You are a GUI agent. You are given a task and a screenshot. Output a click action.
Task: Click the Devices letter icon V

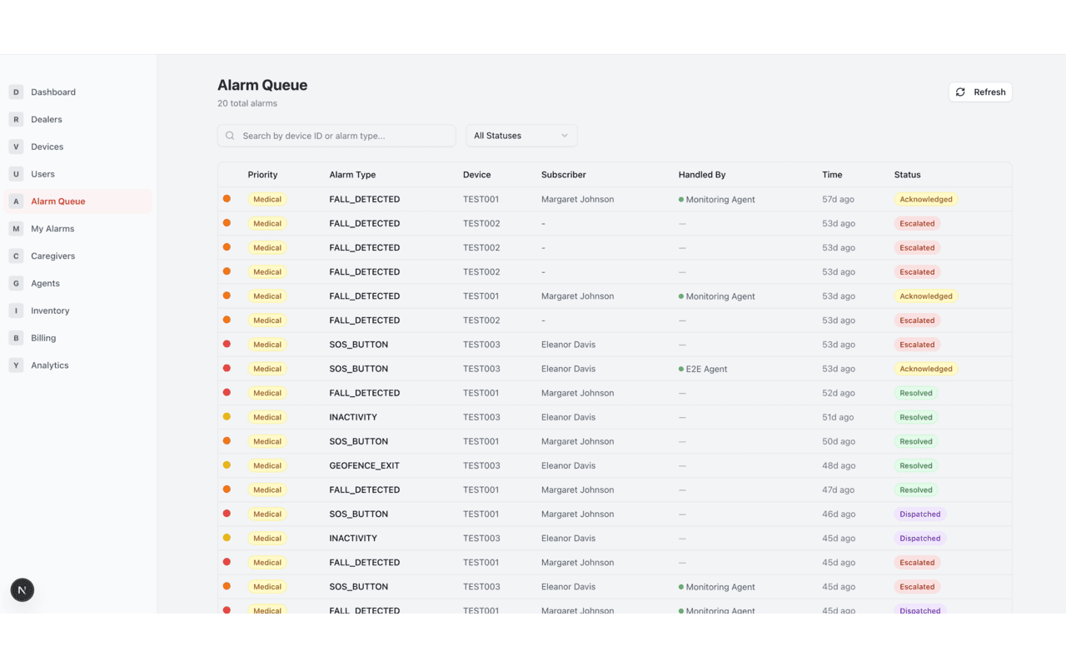16,147
